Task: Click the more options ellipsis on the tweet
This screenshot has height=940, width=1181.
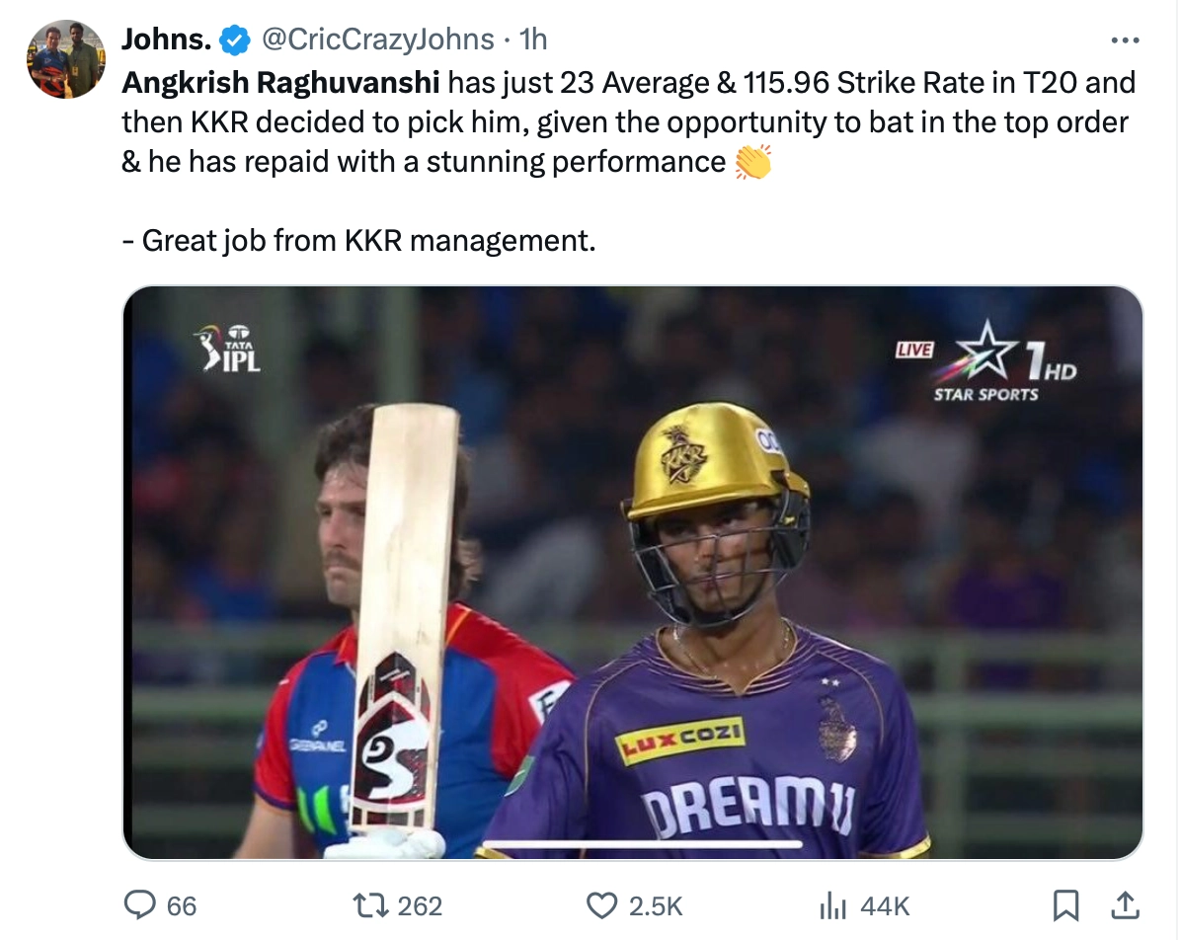Action: pyautogui.click(x=1125, y=38)
